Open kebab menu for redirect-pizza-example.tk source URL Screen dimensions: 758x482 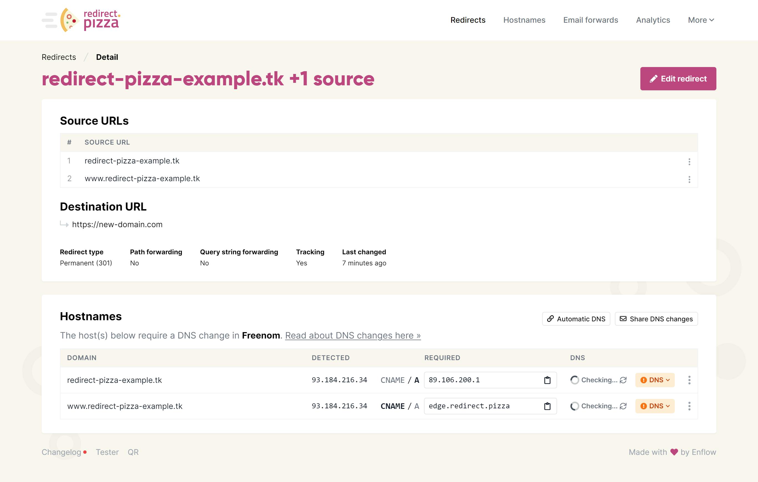689,161
